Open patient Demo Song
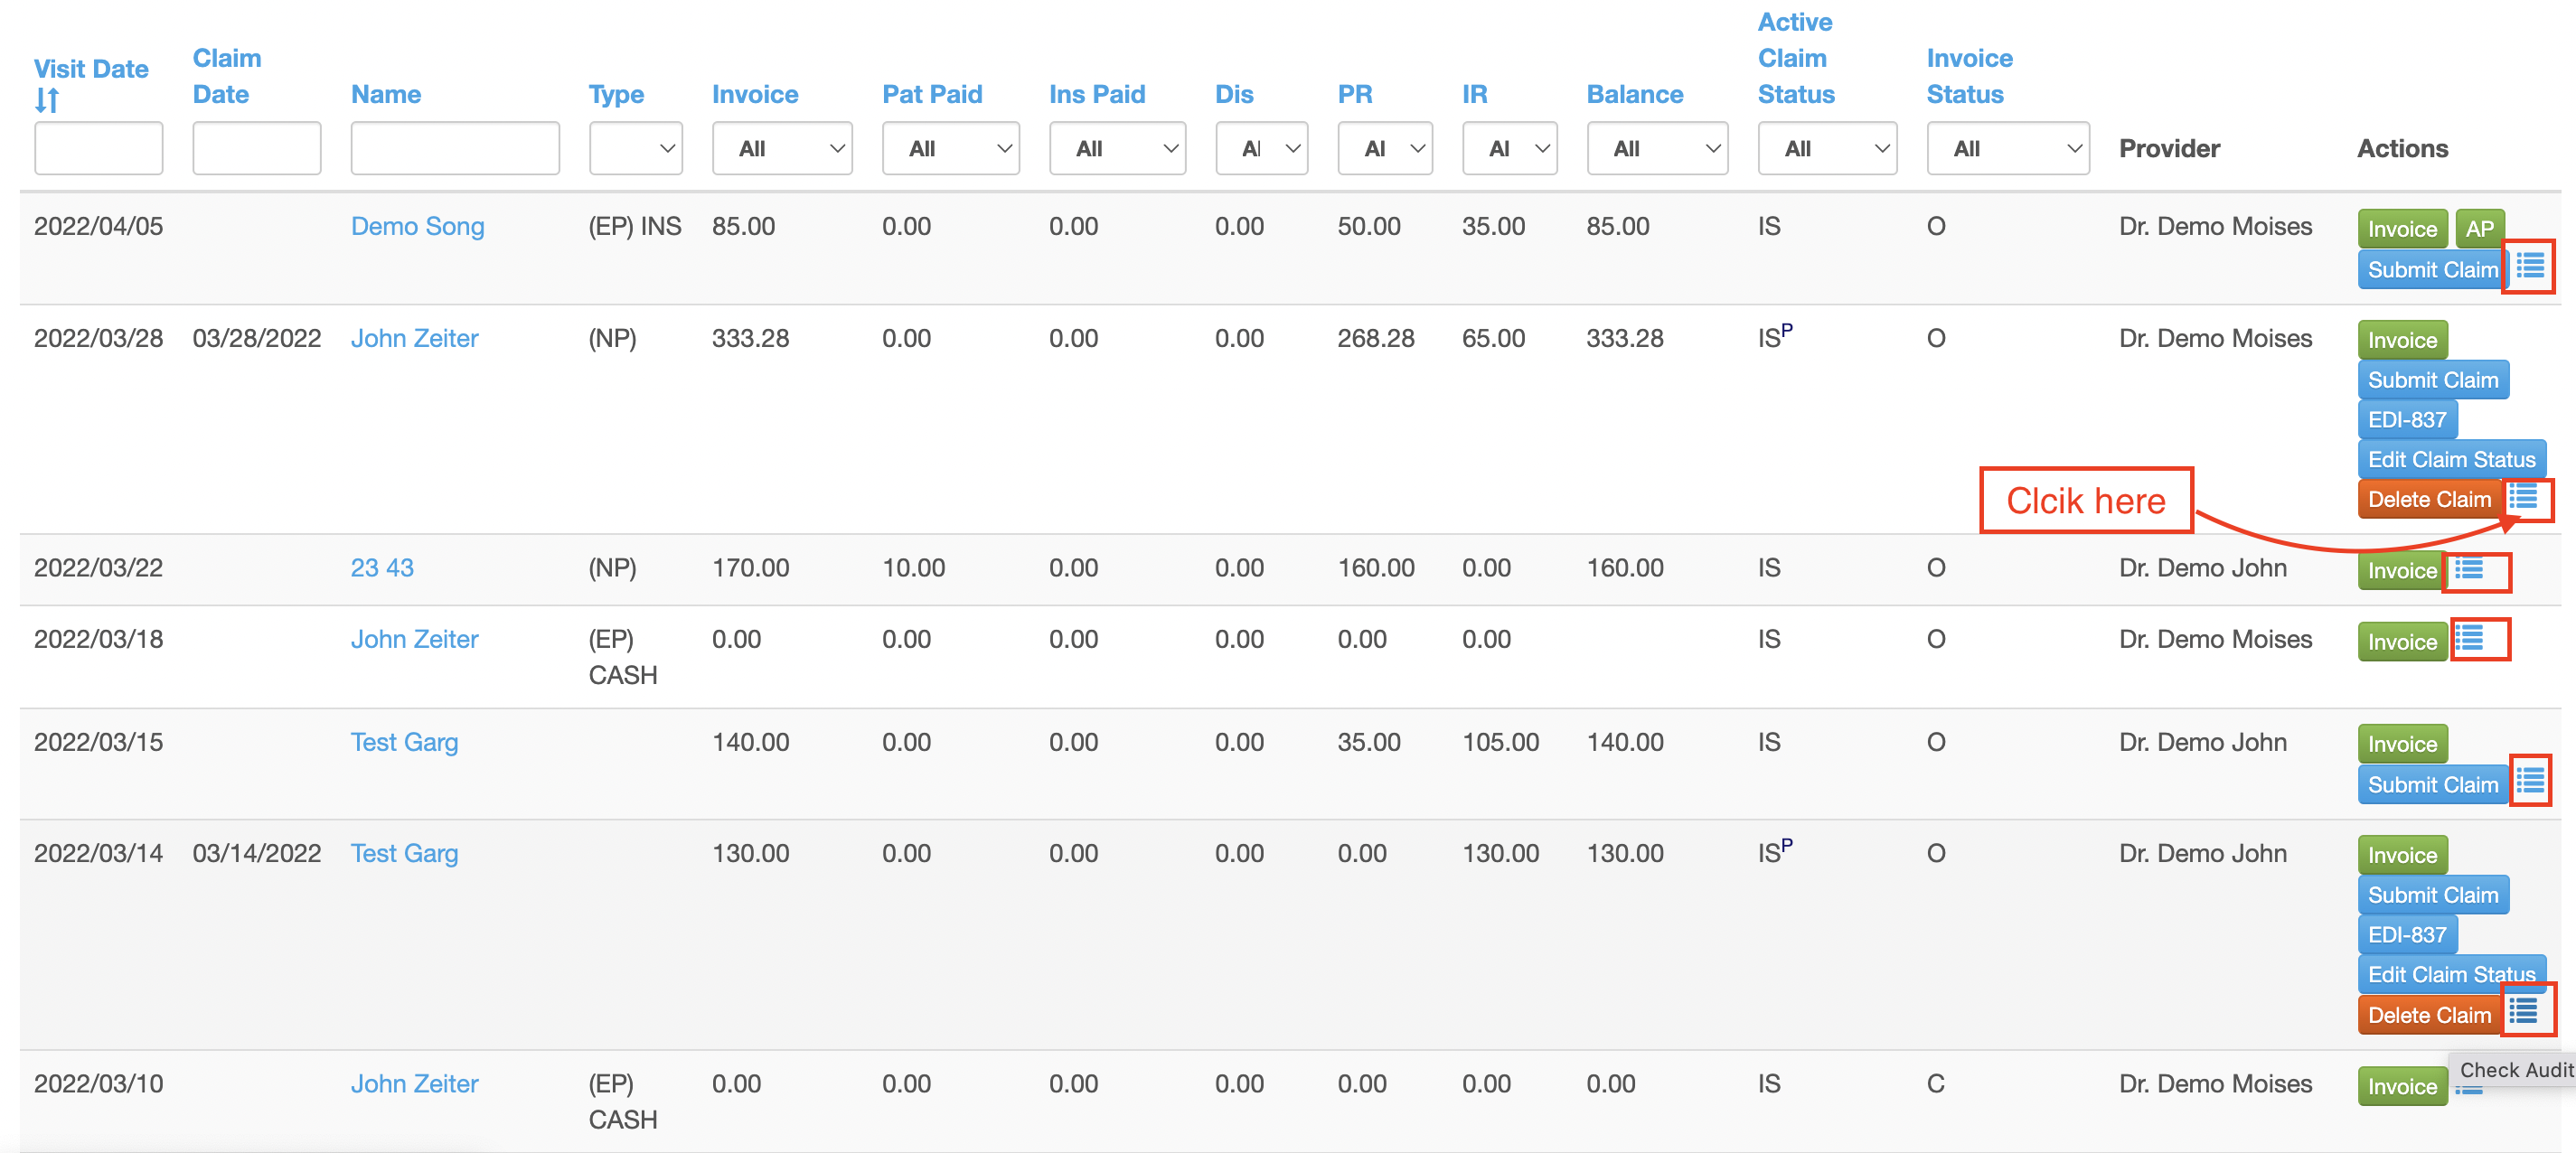The image size is (2576, 1153). 417,226
